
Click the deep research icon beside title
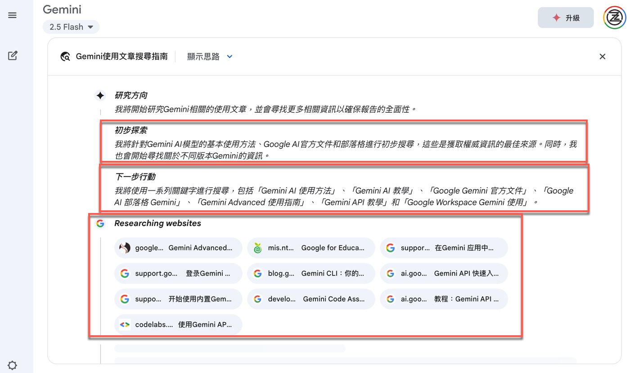pos(65,57)
